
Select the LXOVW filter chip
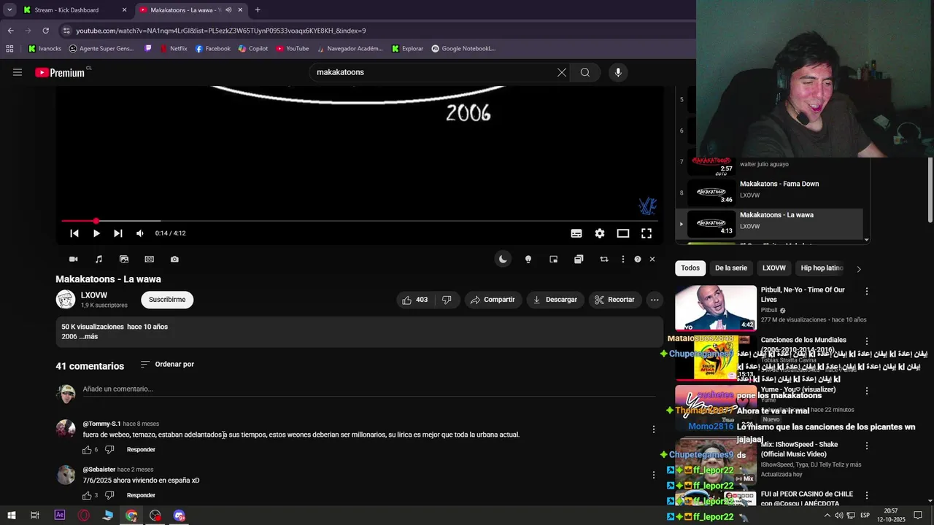click(774, 268)
